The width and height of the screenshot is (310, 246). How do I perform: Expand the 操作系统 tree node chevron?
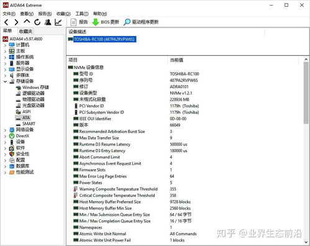click(x=5, y=57)
